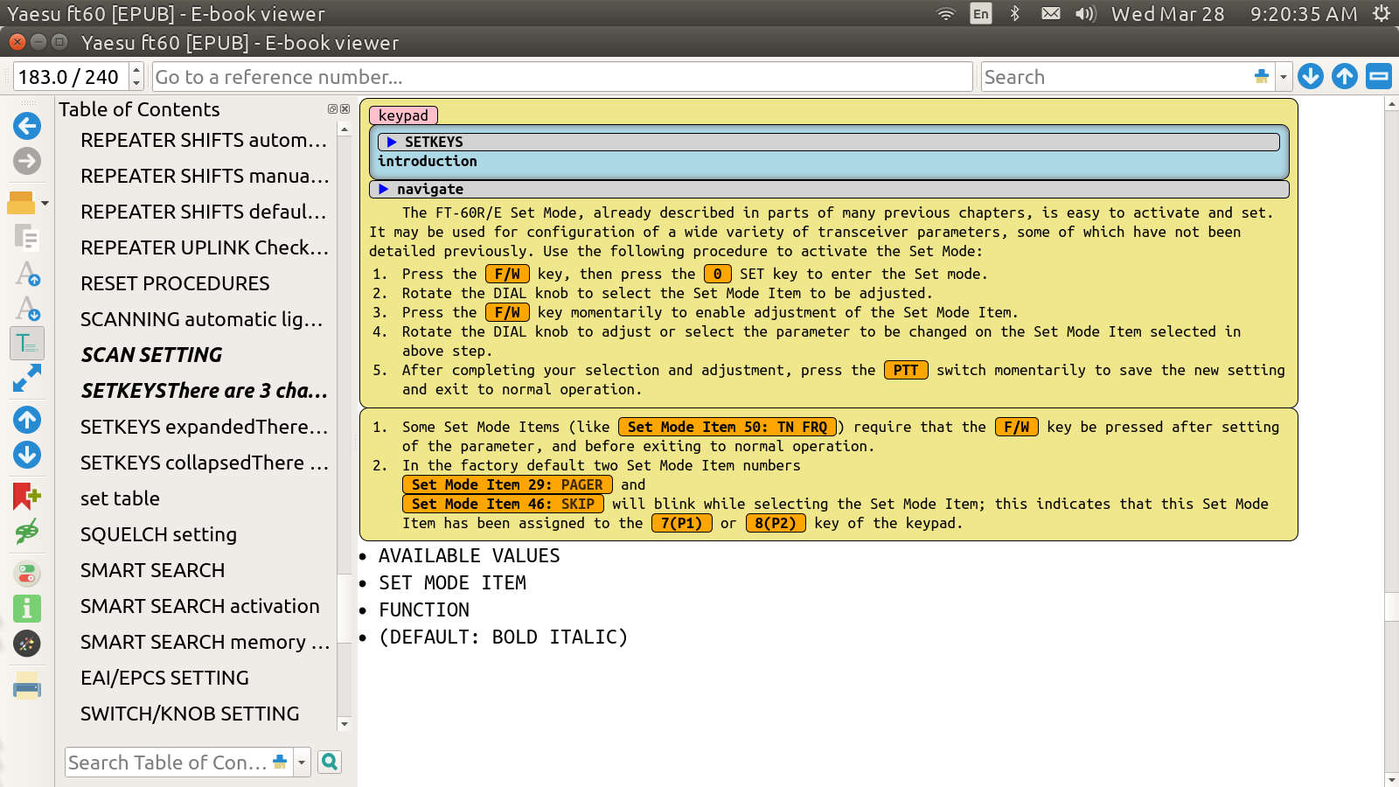Click the dark round lookup icon in sidebar
Image resolution: width=1399 pixels, height=787 pixels.
point(27,644)
